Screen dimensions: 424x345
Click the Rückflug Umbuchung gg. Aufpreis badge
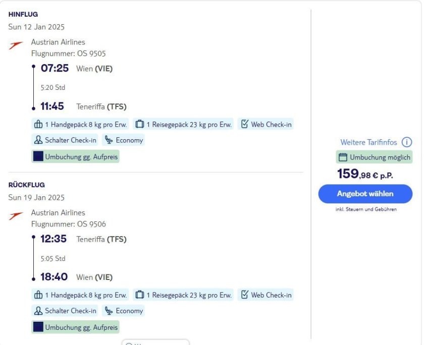point(76,327)
